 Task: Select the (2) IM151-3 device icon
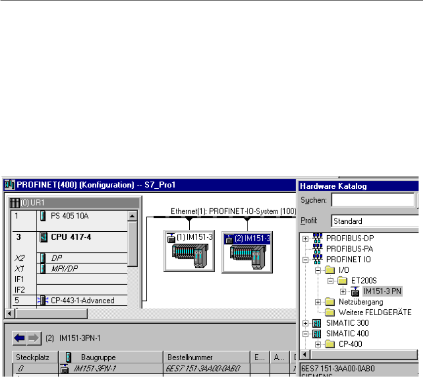click(x=247, y=251)
